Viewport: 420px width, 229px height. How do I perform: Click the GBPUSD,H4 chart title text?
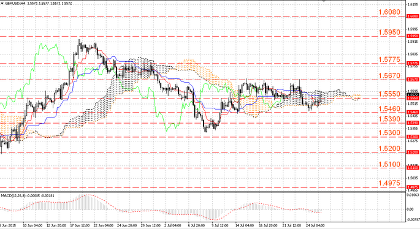point(15,4)
